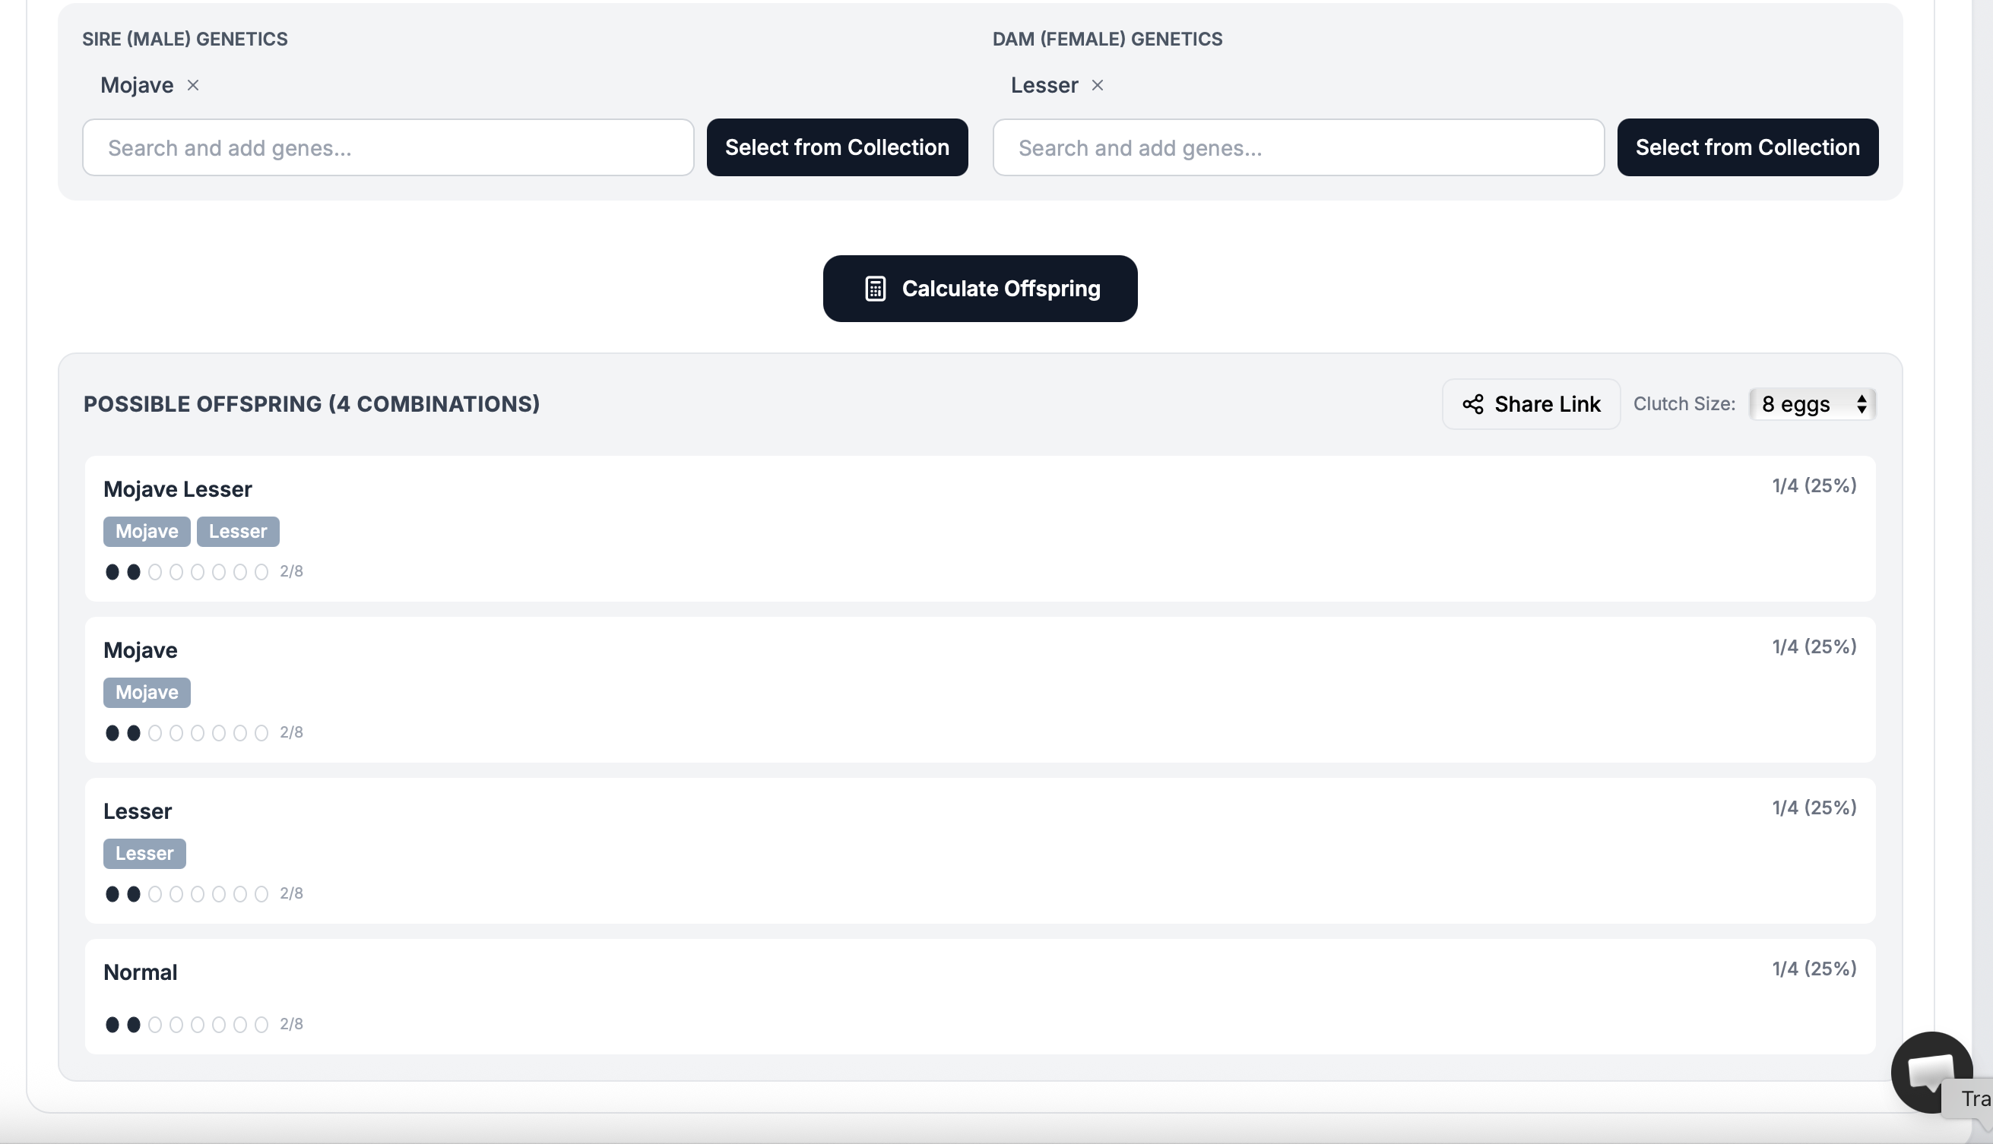The width and height of the screenshot is (1993, 1144).
Task: Remove the Lesser gene from dam genetics
Action: (1098, 86)
